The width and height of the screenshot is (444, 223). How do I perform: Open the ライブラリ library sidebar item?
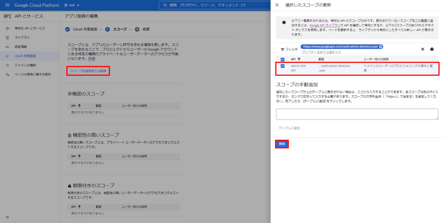pos(7,38)
